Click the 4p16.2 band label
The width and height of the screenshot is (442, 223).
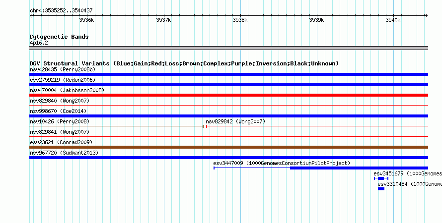[x=39, y=43]
